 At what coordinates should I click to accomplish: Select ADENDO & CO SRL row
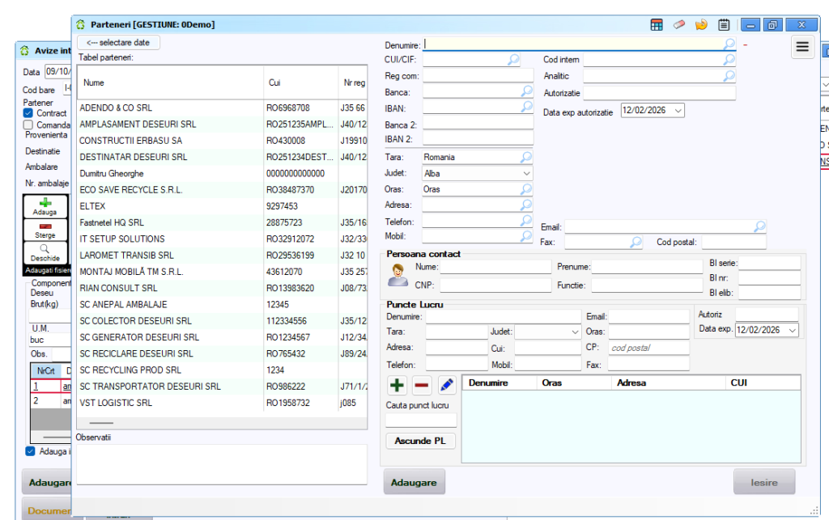pyautogui.click(x=222, y=108)
